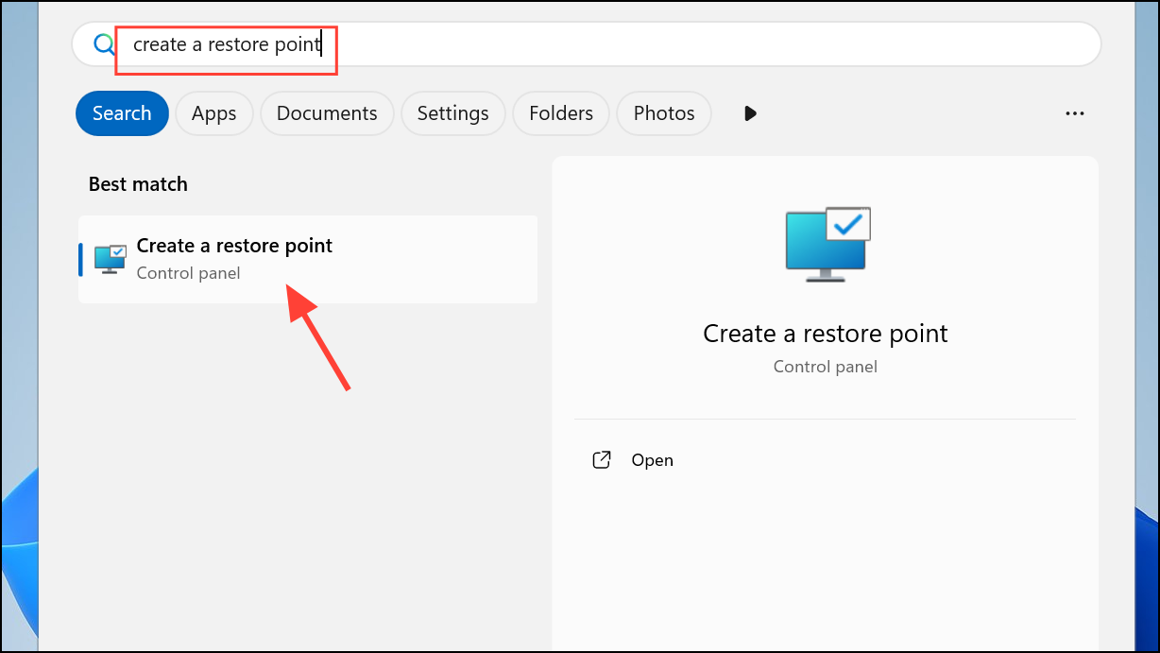Click the small monitor icon in Best match
This screenshot has width=1160, height=653.
pyautogui.click(x=111, y=259)
